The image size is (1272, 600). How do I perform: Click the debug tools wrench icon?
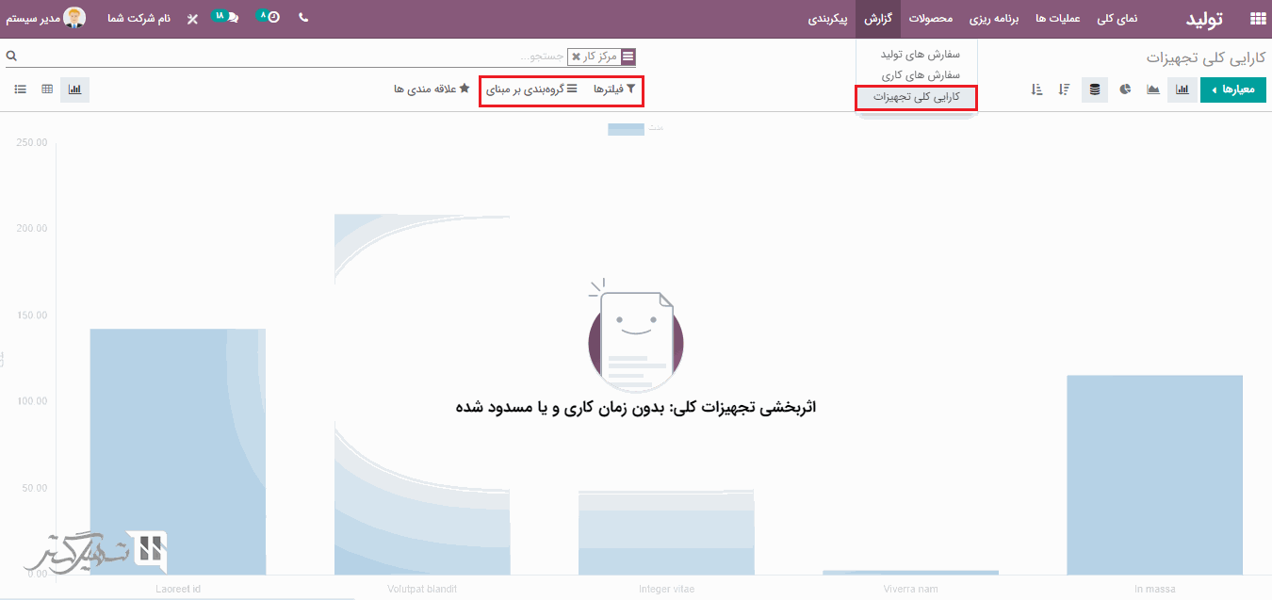point(192,18)
